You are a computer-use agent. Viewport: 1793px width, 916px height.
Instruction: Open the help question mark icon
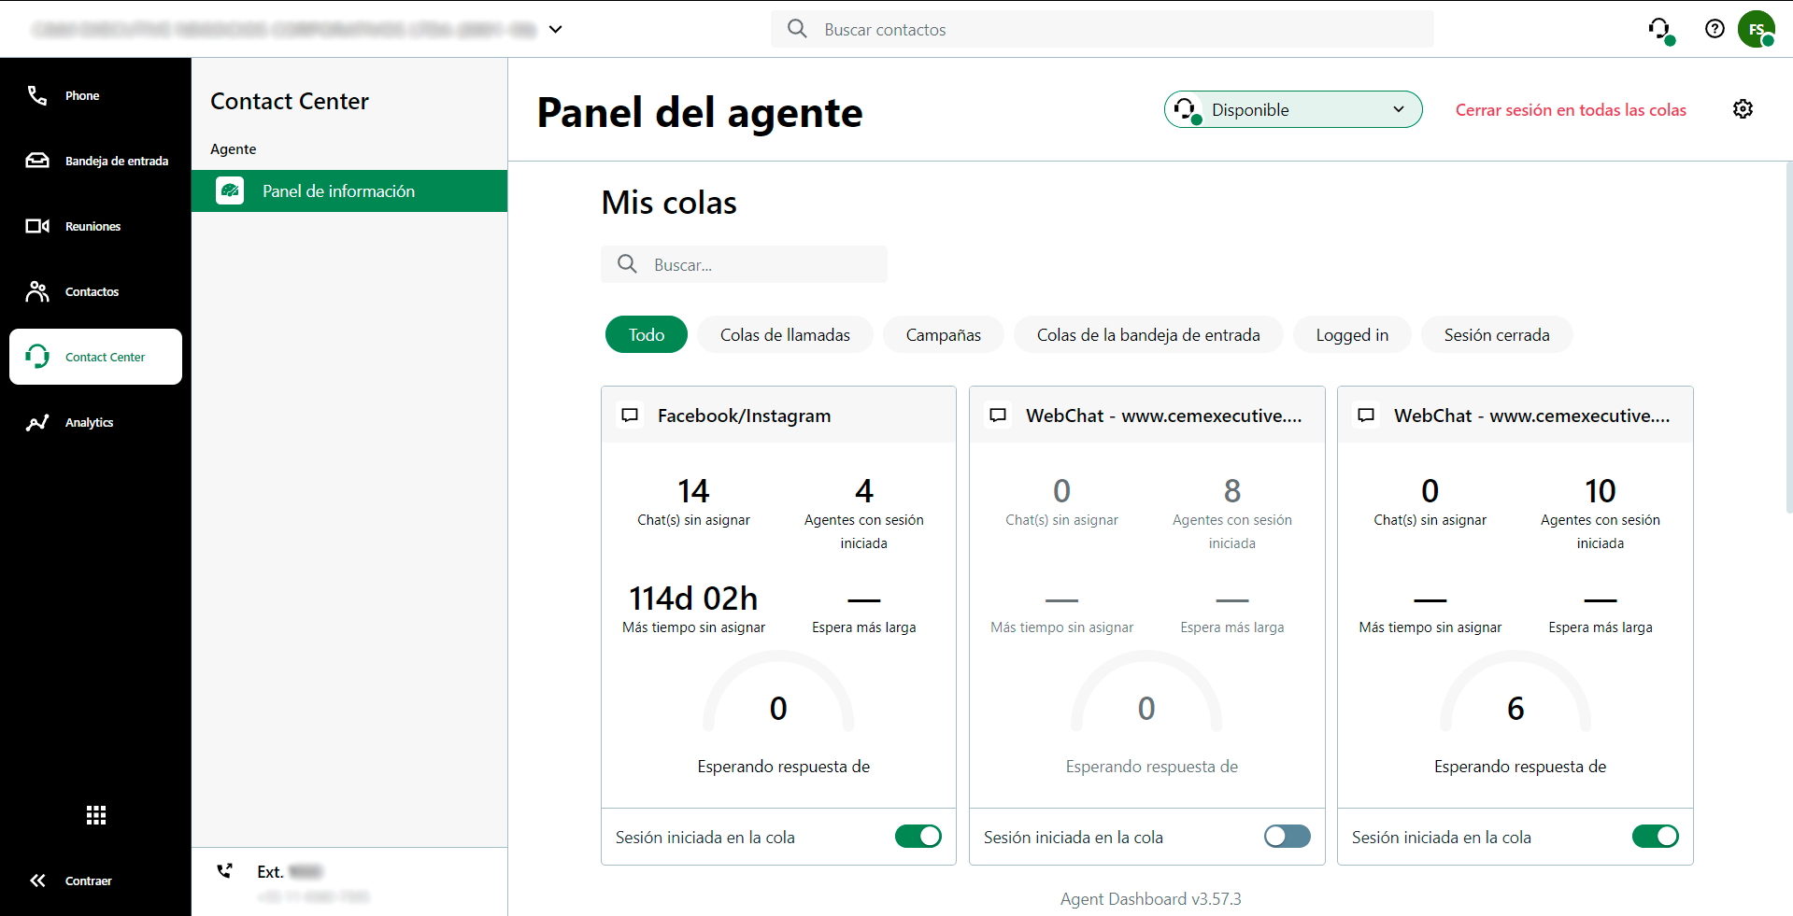pyautogui.click(x=1715, y=29)
